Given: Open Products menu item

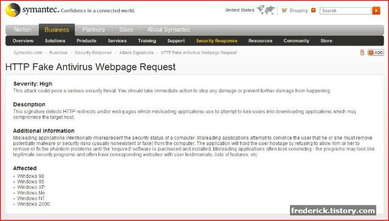Looking at the screenshot, I should 86,41.
